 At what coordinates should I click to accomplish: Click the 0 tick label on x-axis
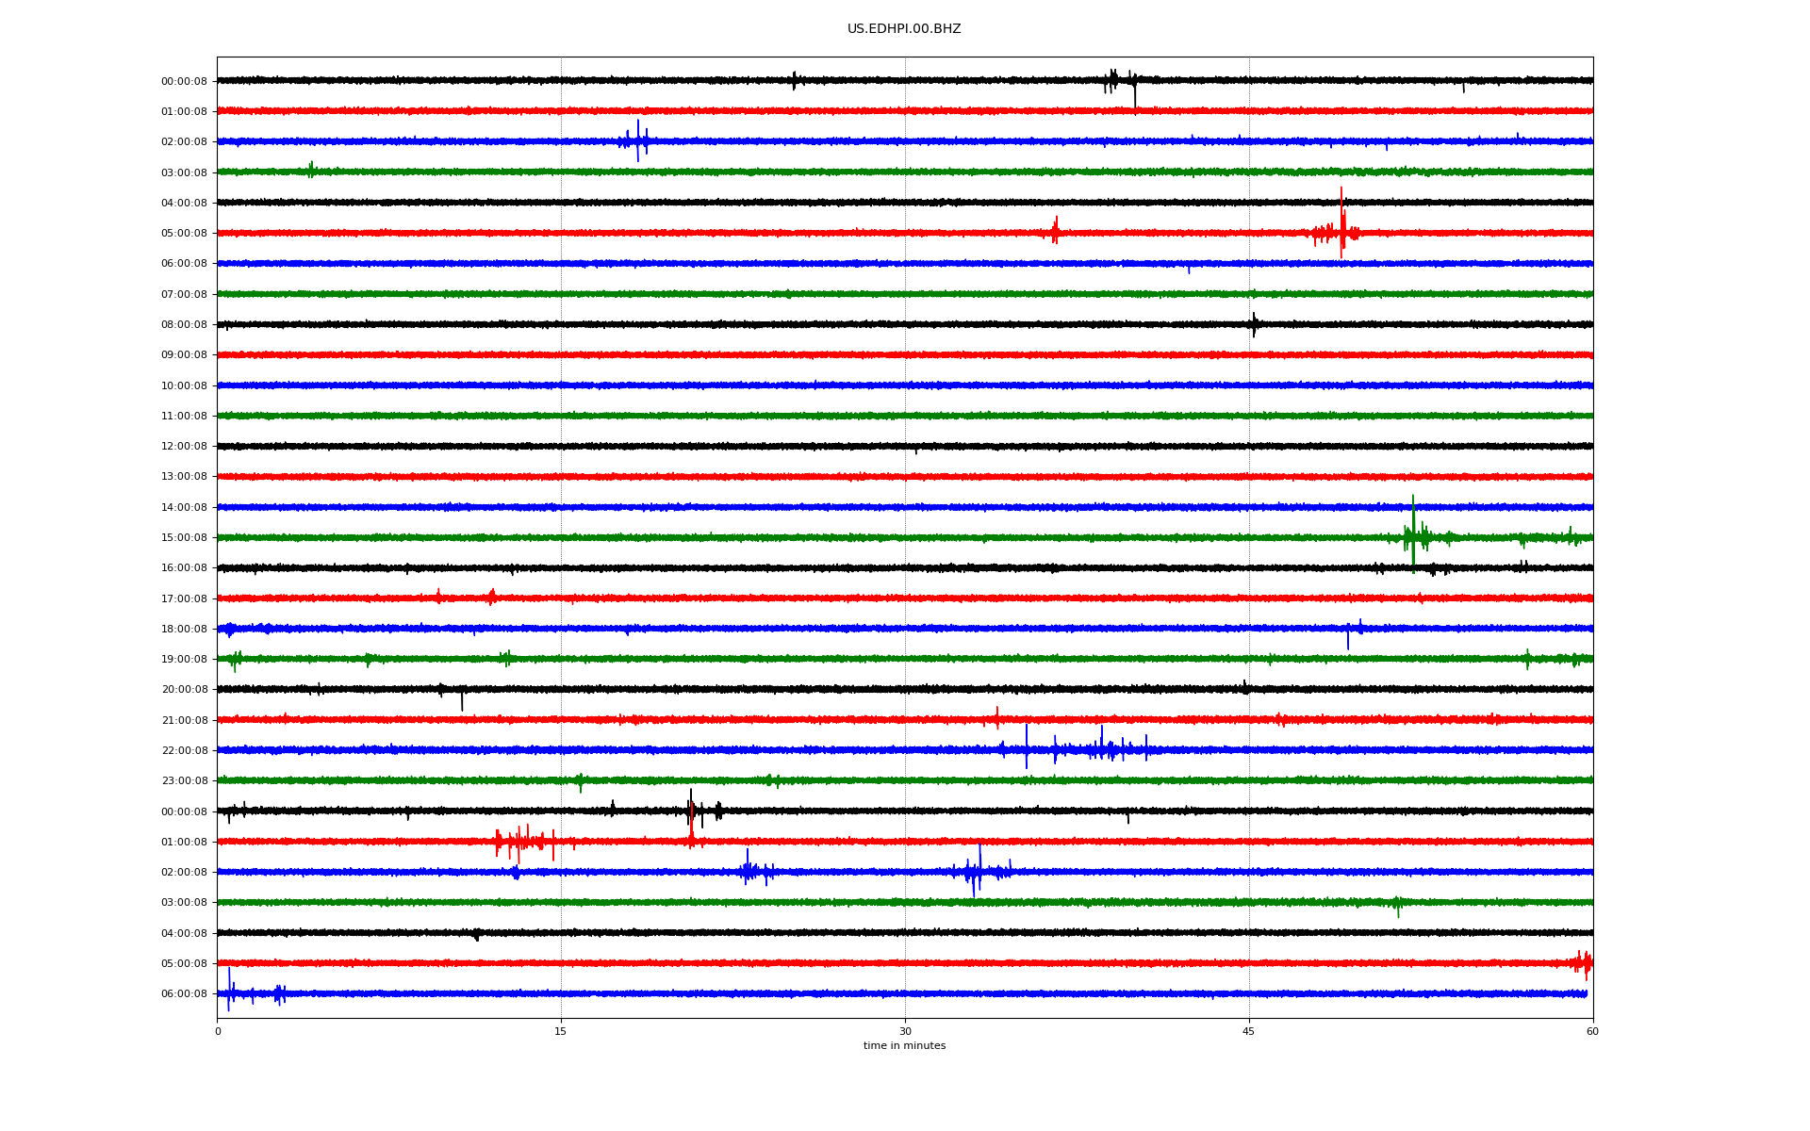click(x=218, y=1031)
